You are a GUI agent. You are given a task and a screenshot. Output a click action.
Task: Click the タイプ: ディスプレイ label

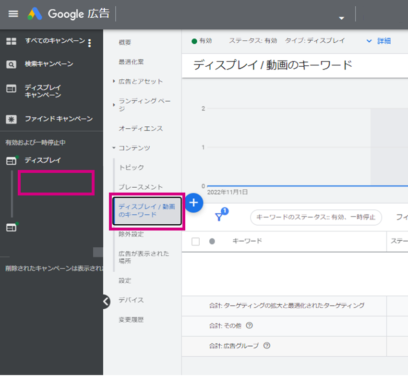(315, 41)
